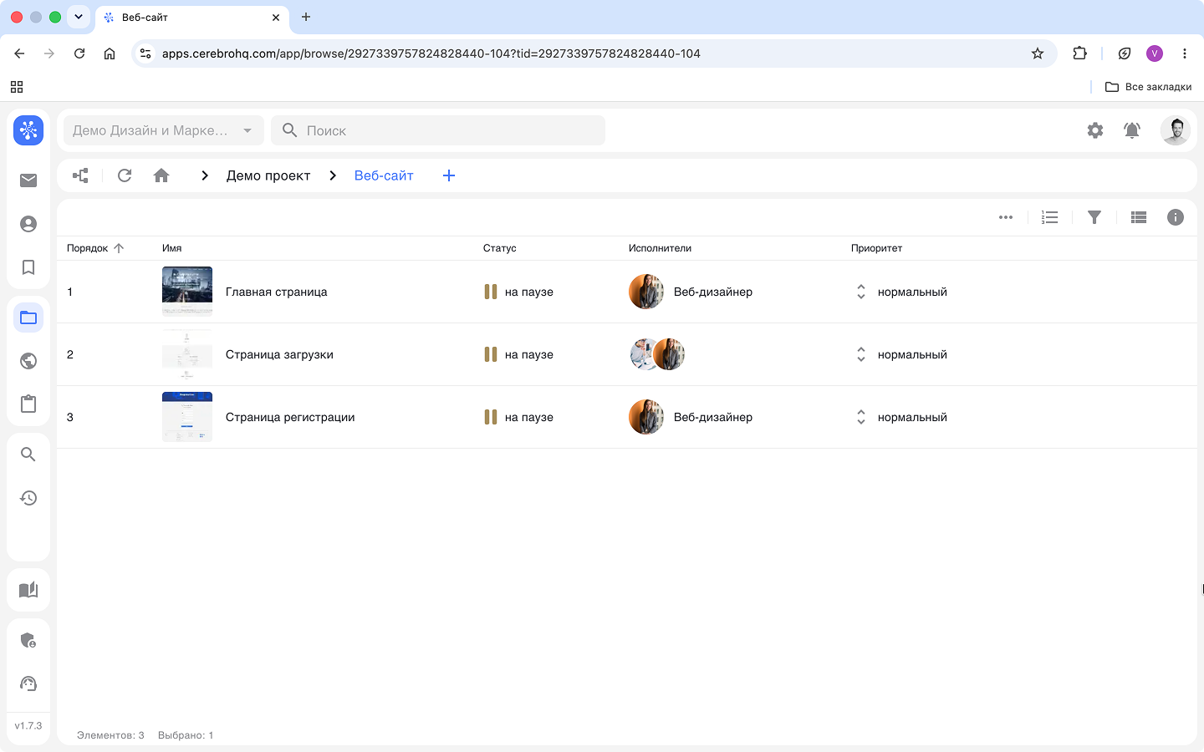Image resolution: width=1204 pixels, height=752 pixels.
Task: Click the Исполнители column header
Action: pos(660,248)
